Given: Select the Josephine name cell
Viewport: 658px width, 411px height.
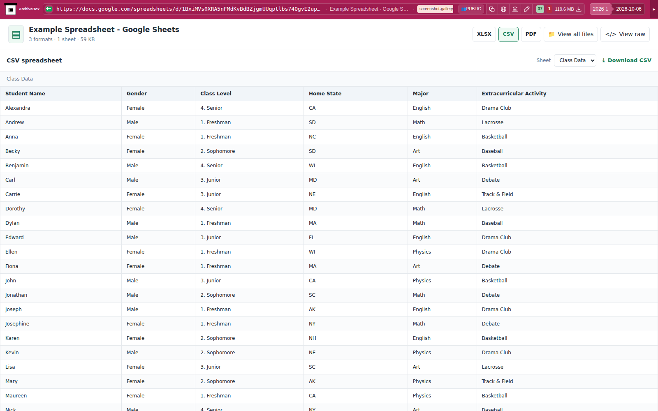Looking at the screenshot, I should coord(61,324).
